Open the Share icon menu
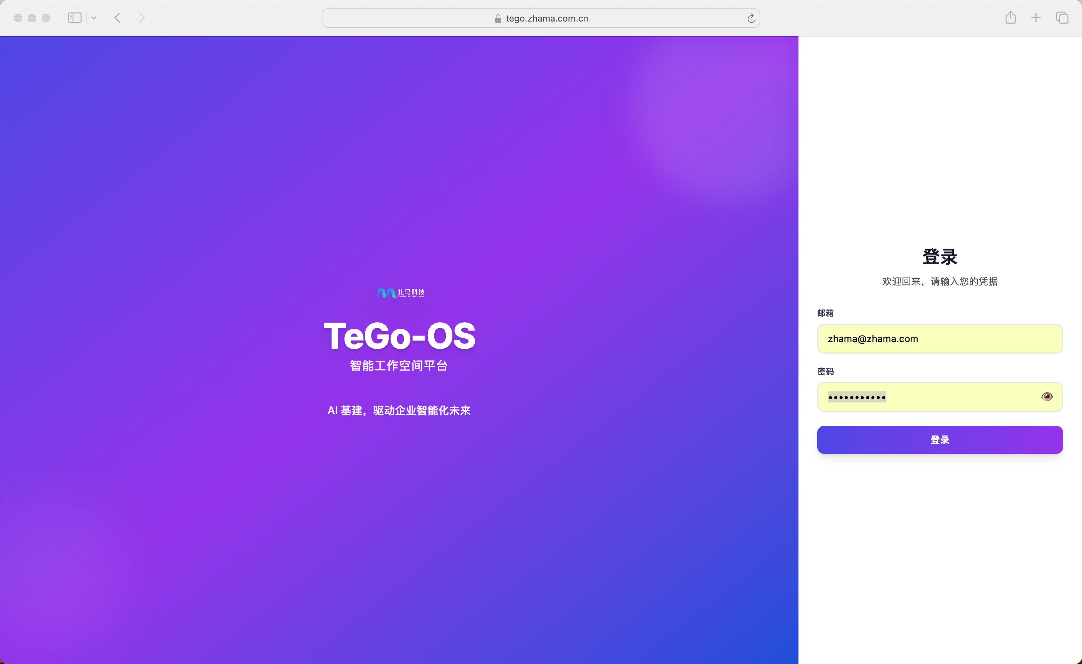 click(x=1010, y=18)
